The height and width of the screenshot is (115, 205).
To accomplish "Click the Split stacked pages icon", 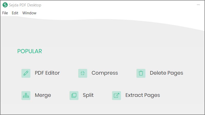I will (74, 96).
